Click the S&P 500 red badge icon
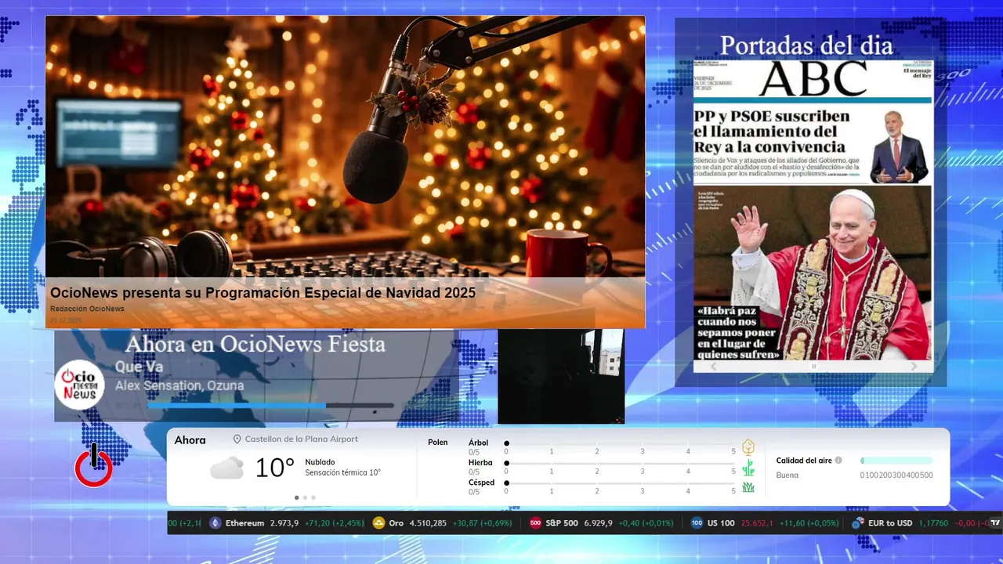Image resolution: width=1003 pixels, height=564 pixels. [536, 523]
